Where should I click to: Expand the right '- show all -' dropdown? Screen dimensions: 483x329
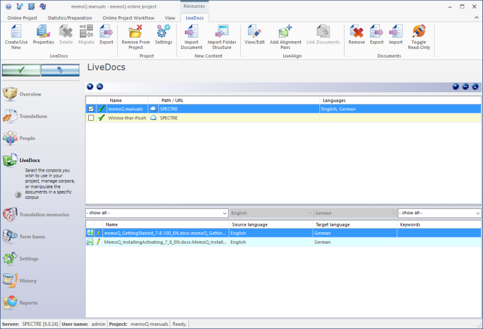click(439, 213)
